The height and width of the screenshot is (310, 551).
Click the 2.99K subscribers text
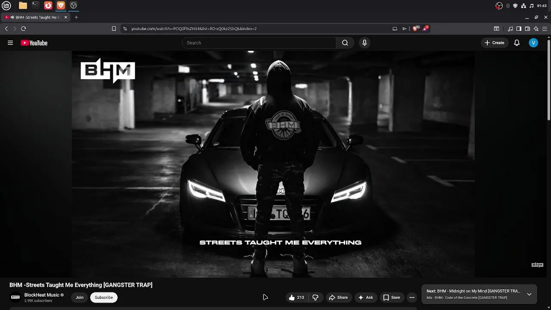(x=38, y=301)
